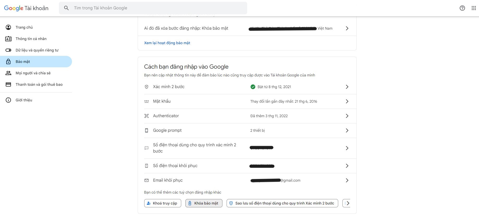The width and height of the screenshot is (479, 218).
Task: Click the search magnifier icon
Action: point(66,8)
